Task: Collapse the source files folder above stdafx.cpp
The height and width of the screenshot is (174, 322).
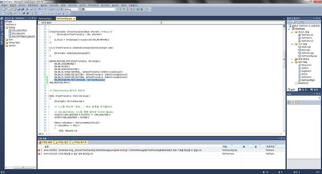Action: click(x=292, y=44)
